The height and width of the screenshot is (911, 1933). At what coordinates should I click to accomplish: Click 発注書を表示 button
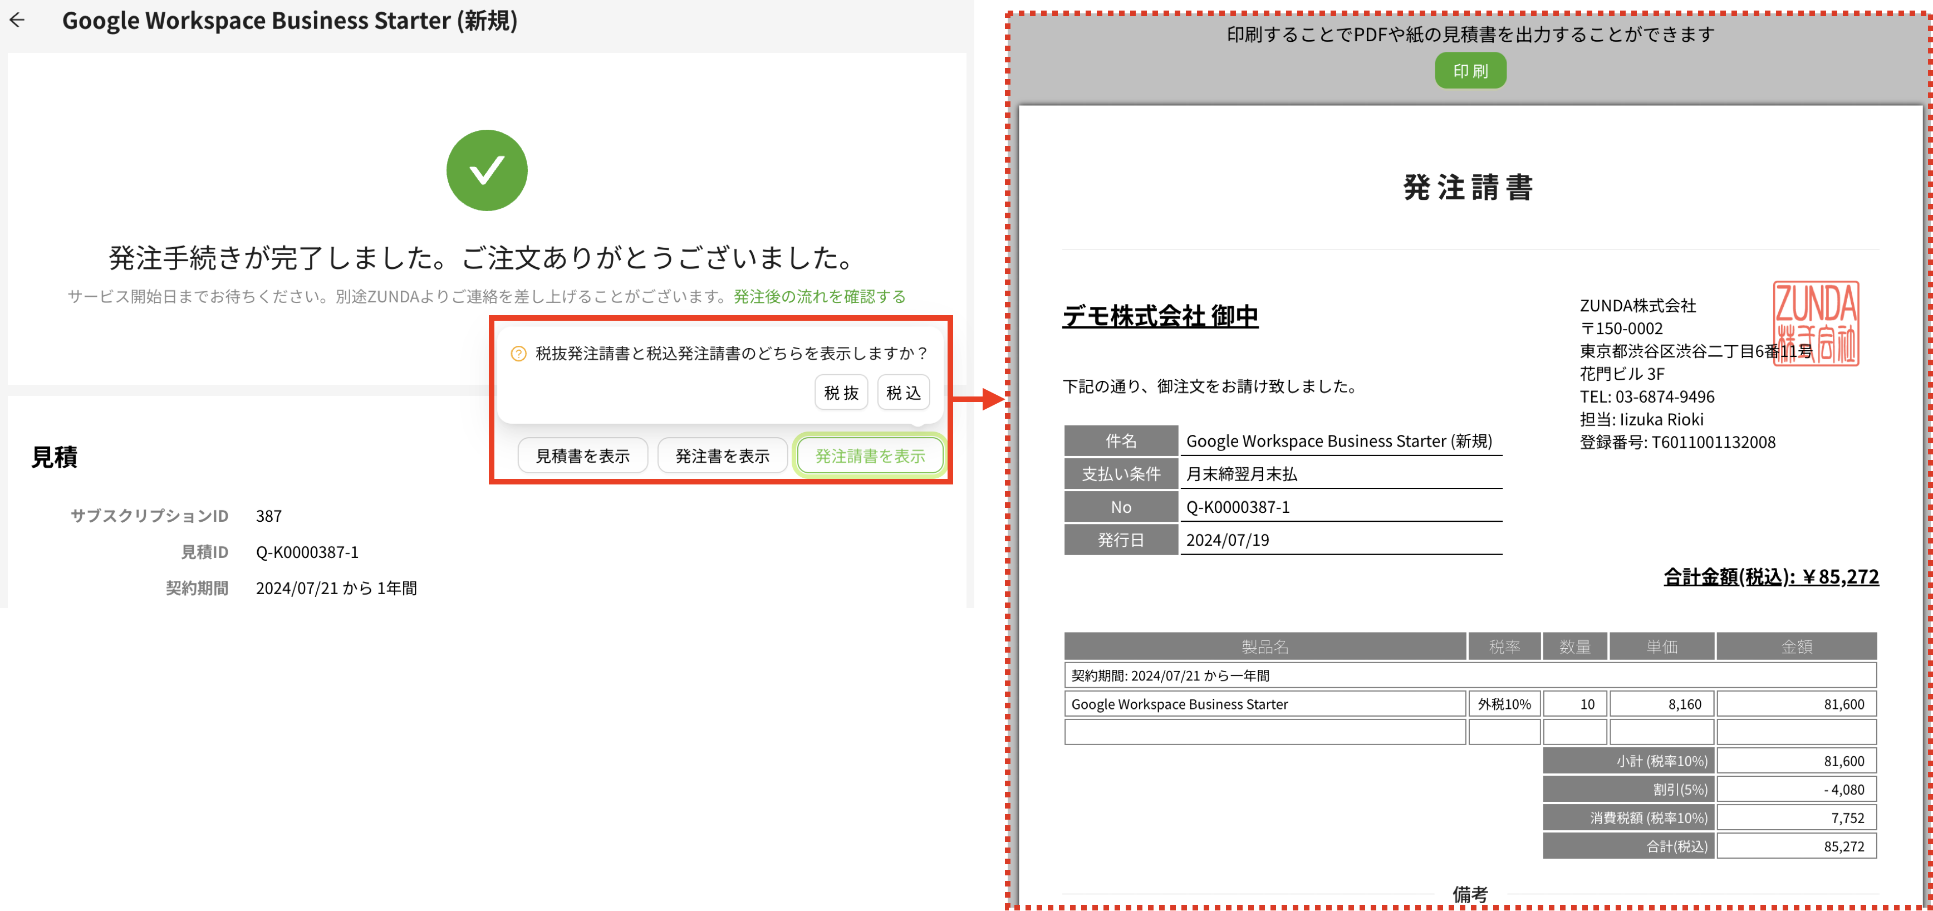point(723,456)
